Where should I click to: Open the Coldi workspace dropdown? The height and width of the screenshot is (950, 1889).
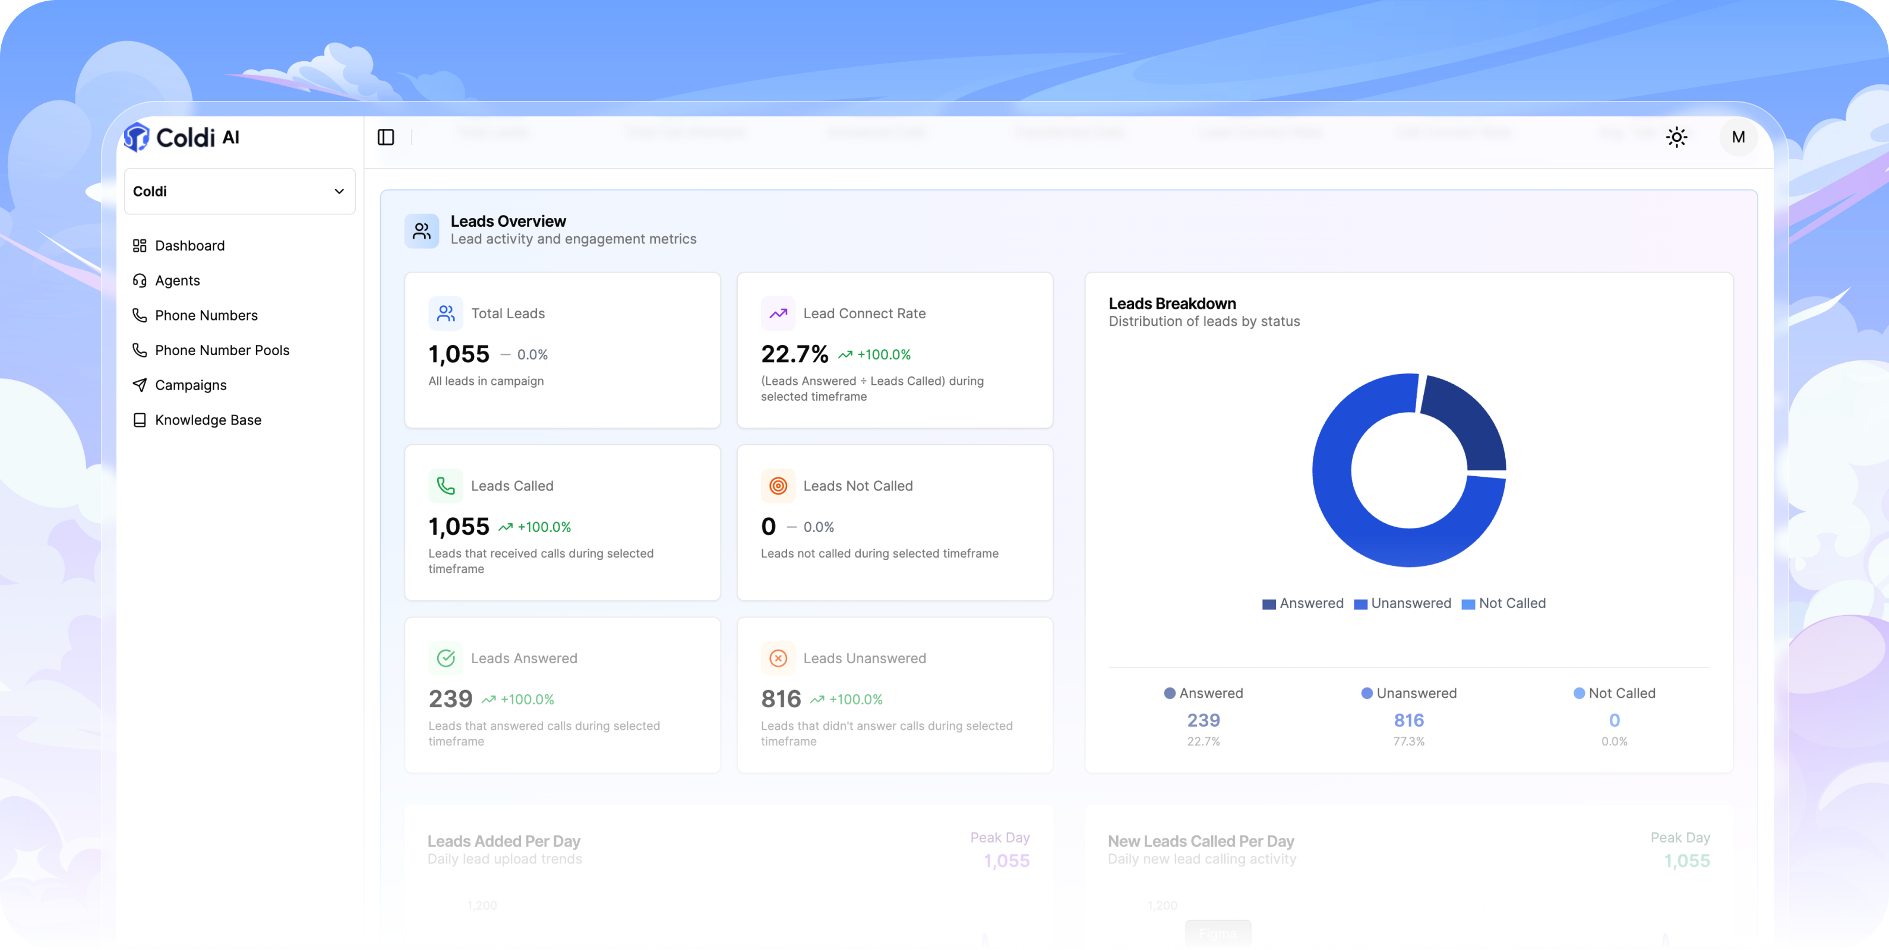click(x=240, y=191)
